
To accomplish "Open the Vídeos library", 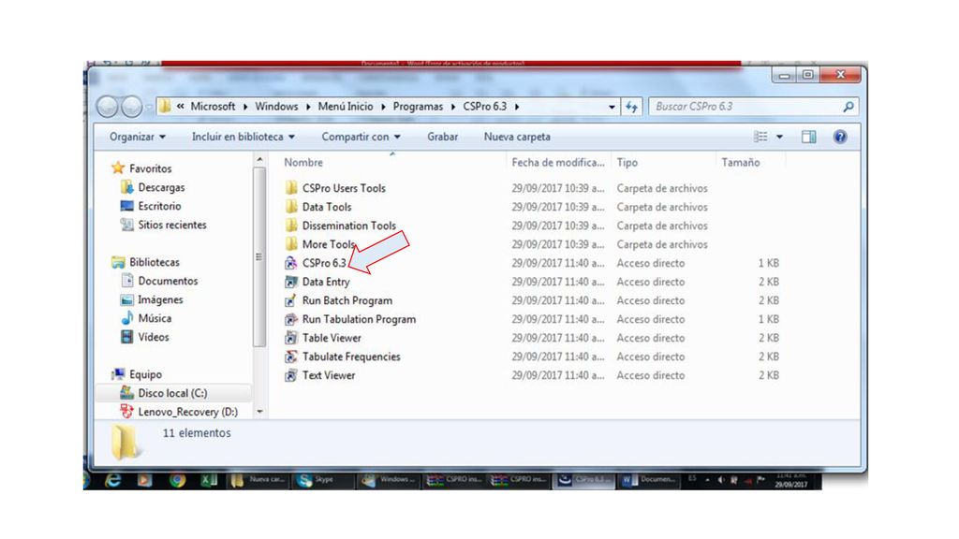I will tap(154, 337).
